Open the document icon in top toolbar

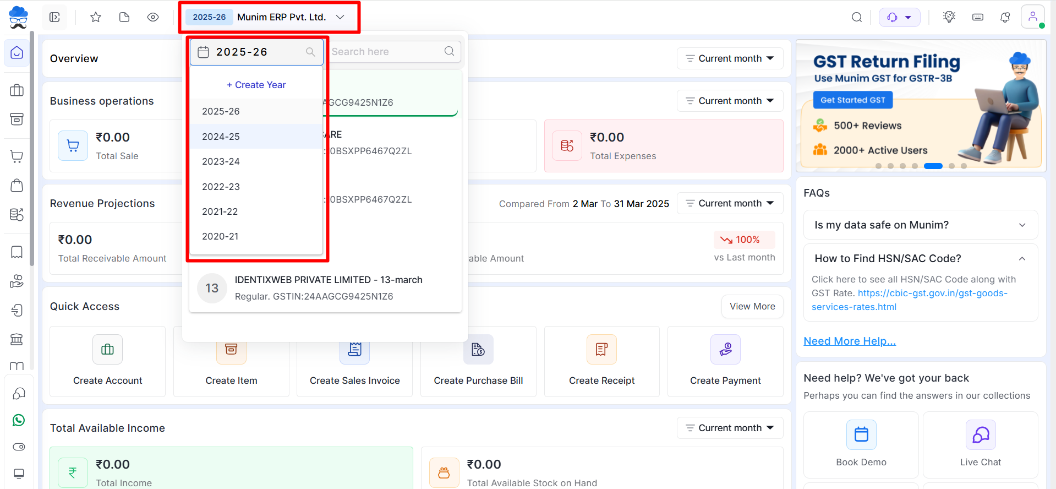(x=124, y=17)
